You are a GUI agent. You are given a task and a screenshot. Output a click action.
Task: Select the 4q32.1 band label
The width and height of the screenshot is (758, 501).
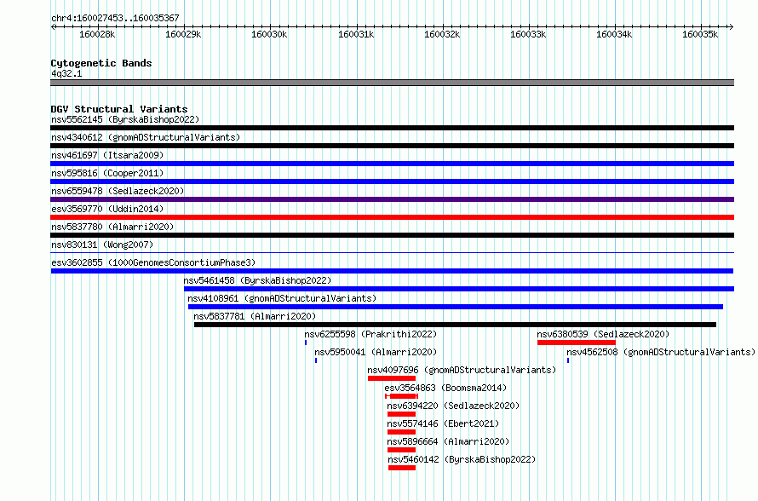click(x=66, y=73)
